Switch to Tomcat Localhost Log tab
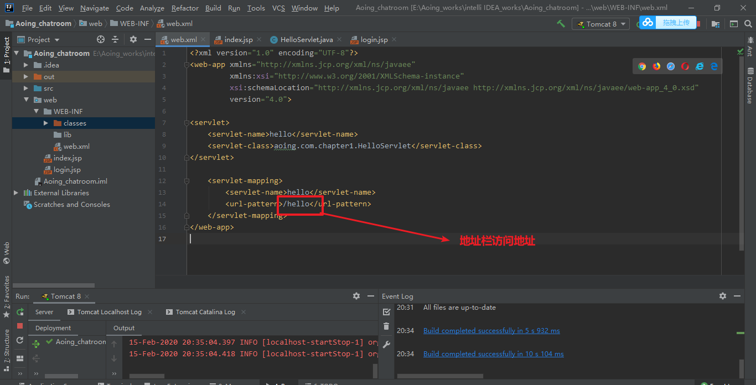Image resolution: width=756 pixels, height=385 pixels. tap(110, 312)
